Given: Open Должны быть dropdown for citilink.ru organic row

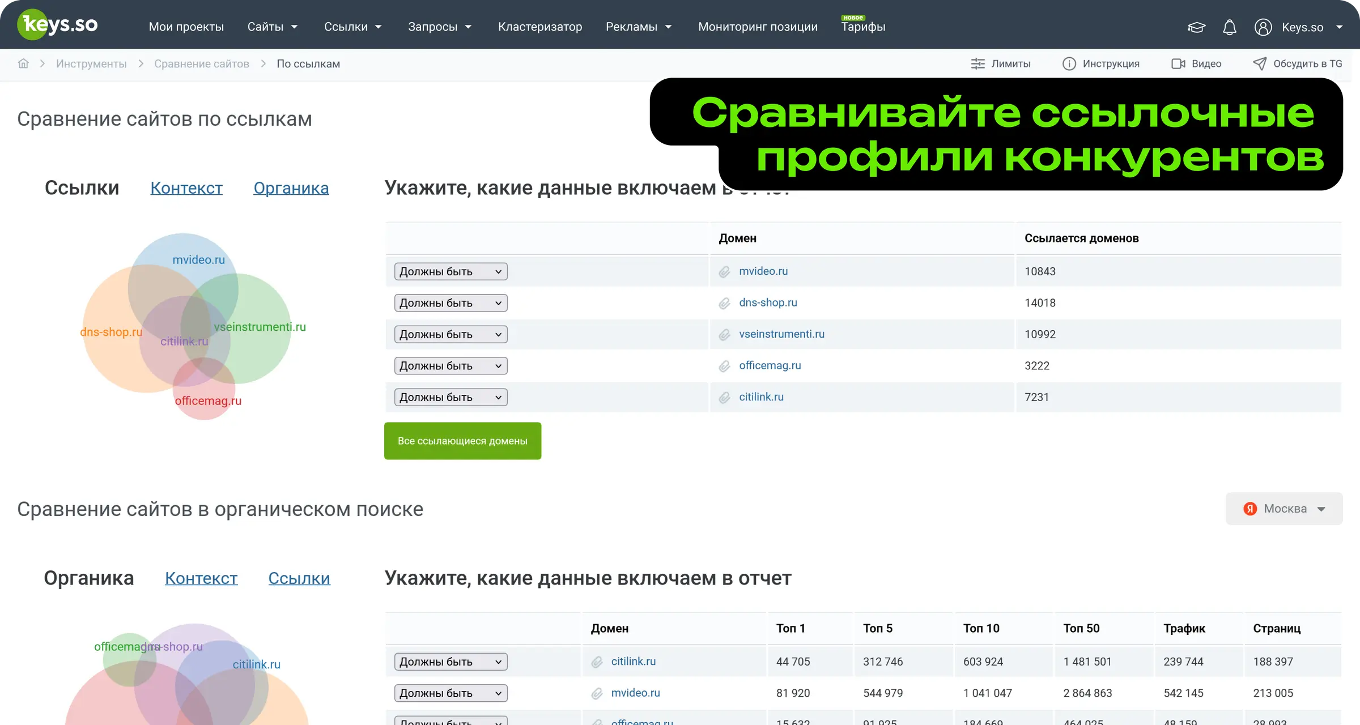Looking at the screenshot, I should (x=451, y=662).
